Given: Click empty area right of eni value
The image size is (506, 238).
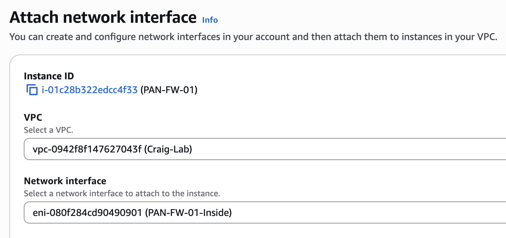Looking at the screenshot, I should [x=365, y=212].
